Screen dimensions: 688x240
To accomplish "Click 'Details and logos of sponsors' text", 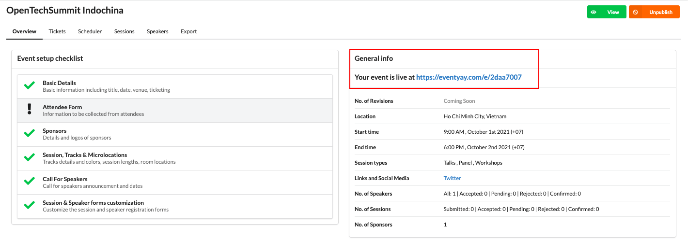I will click(77, 138).
